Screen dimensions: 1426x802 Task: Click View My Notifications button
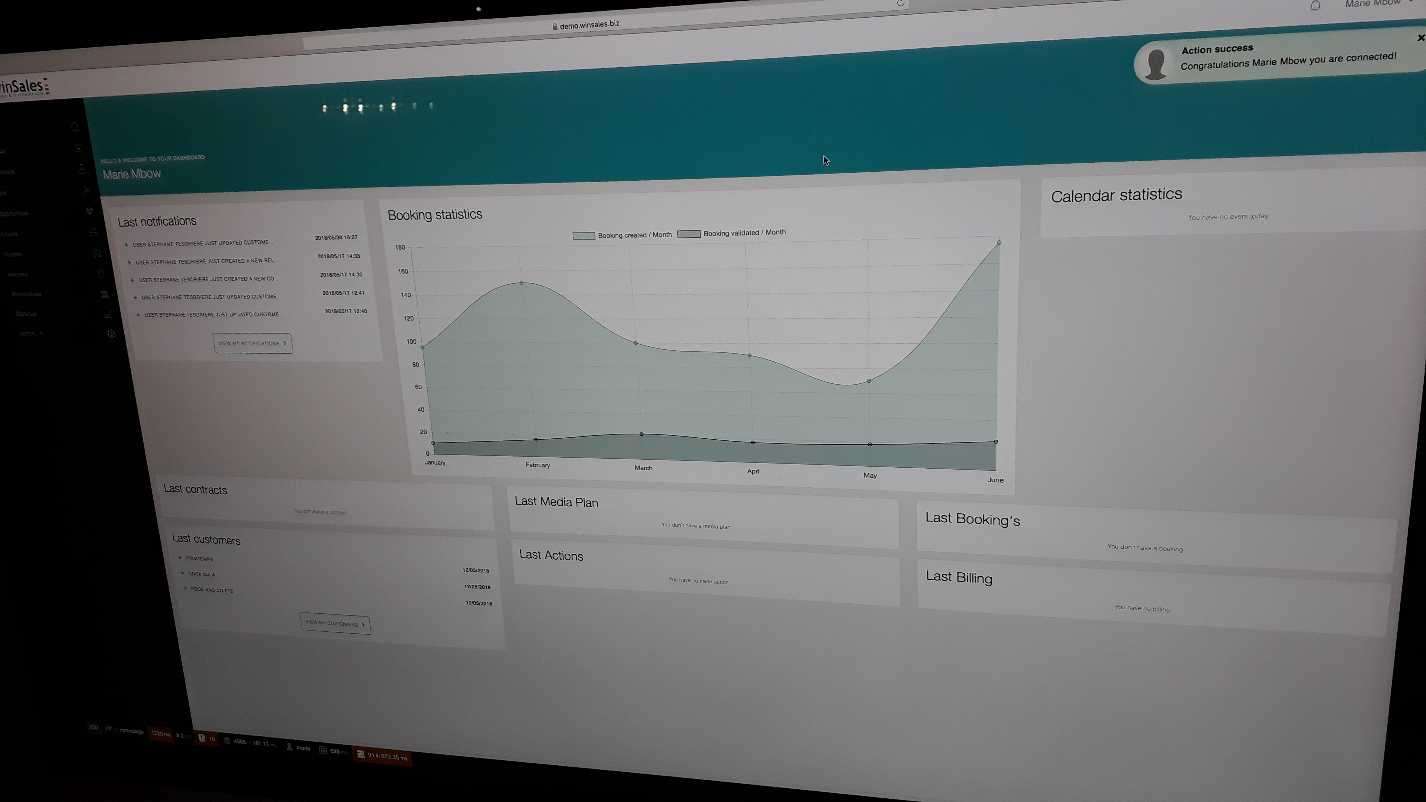[x=253, y=343]
